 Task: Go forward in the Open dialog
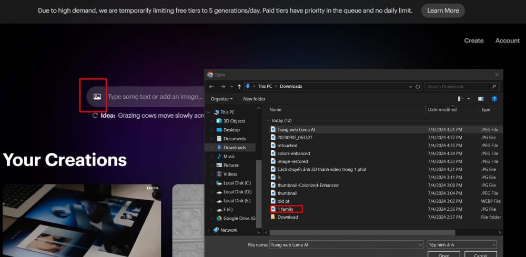coord(222,86)
